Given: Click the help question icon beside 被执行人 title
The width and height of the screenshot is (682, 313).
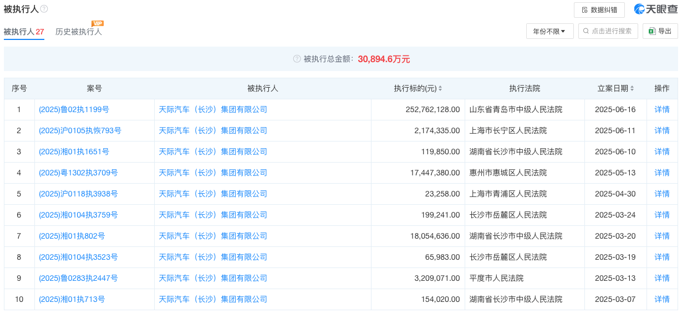Looking at the screenshot, I should click(x=44, y=9).
